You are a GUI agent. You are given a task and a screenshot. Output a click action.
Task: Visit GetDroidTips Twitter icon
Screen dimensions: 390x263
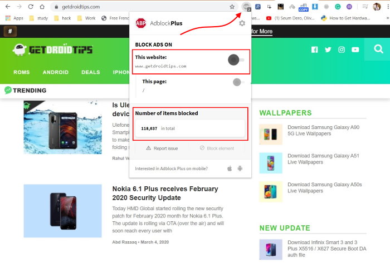pos(328,49)
